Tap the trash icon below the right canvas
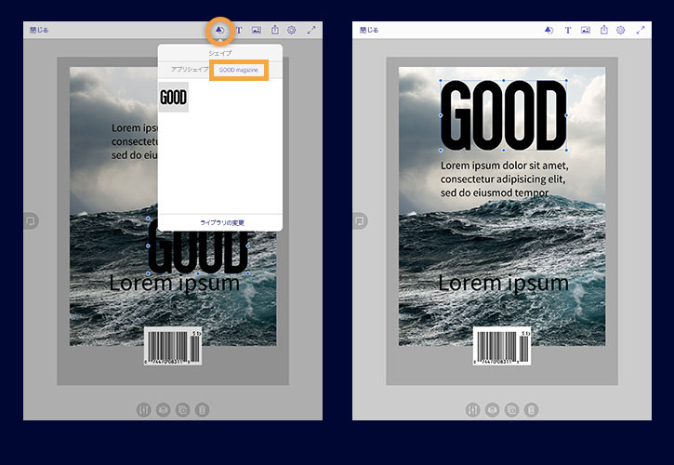This screenshot has height=465, width=674. coord(531,409)
